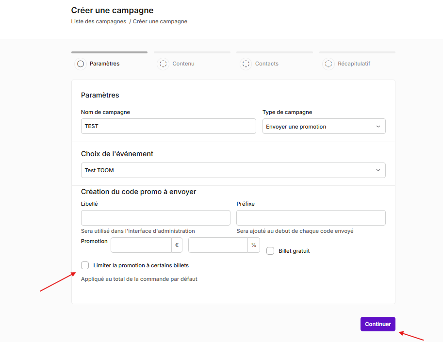
Task: Click the Contenu step dashed circle icon
Action: point(163,64)
